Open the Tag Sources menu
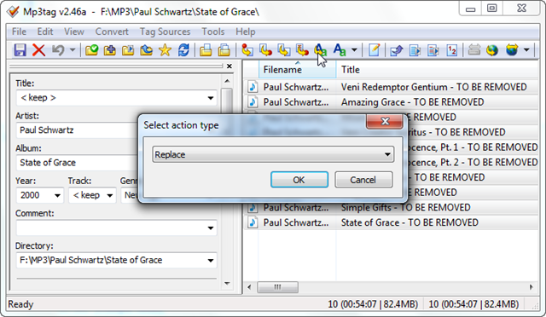This screenshot has height=317, width=546. click(x=165, y=32)
